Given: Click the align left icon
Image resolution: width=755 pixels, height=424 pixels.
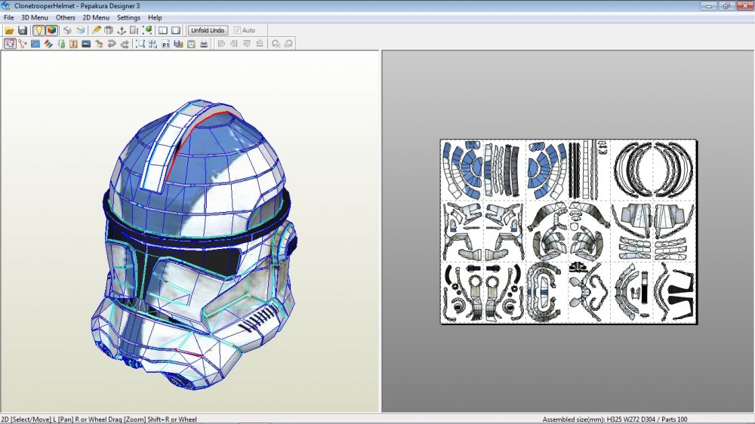Looking at the screenshot, I should point(221,44).
